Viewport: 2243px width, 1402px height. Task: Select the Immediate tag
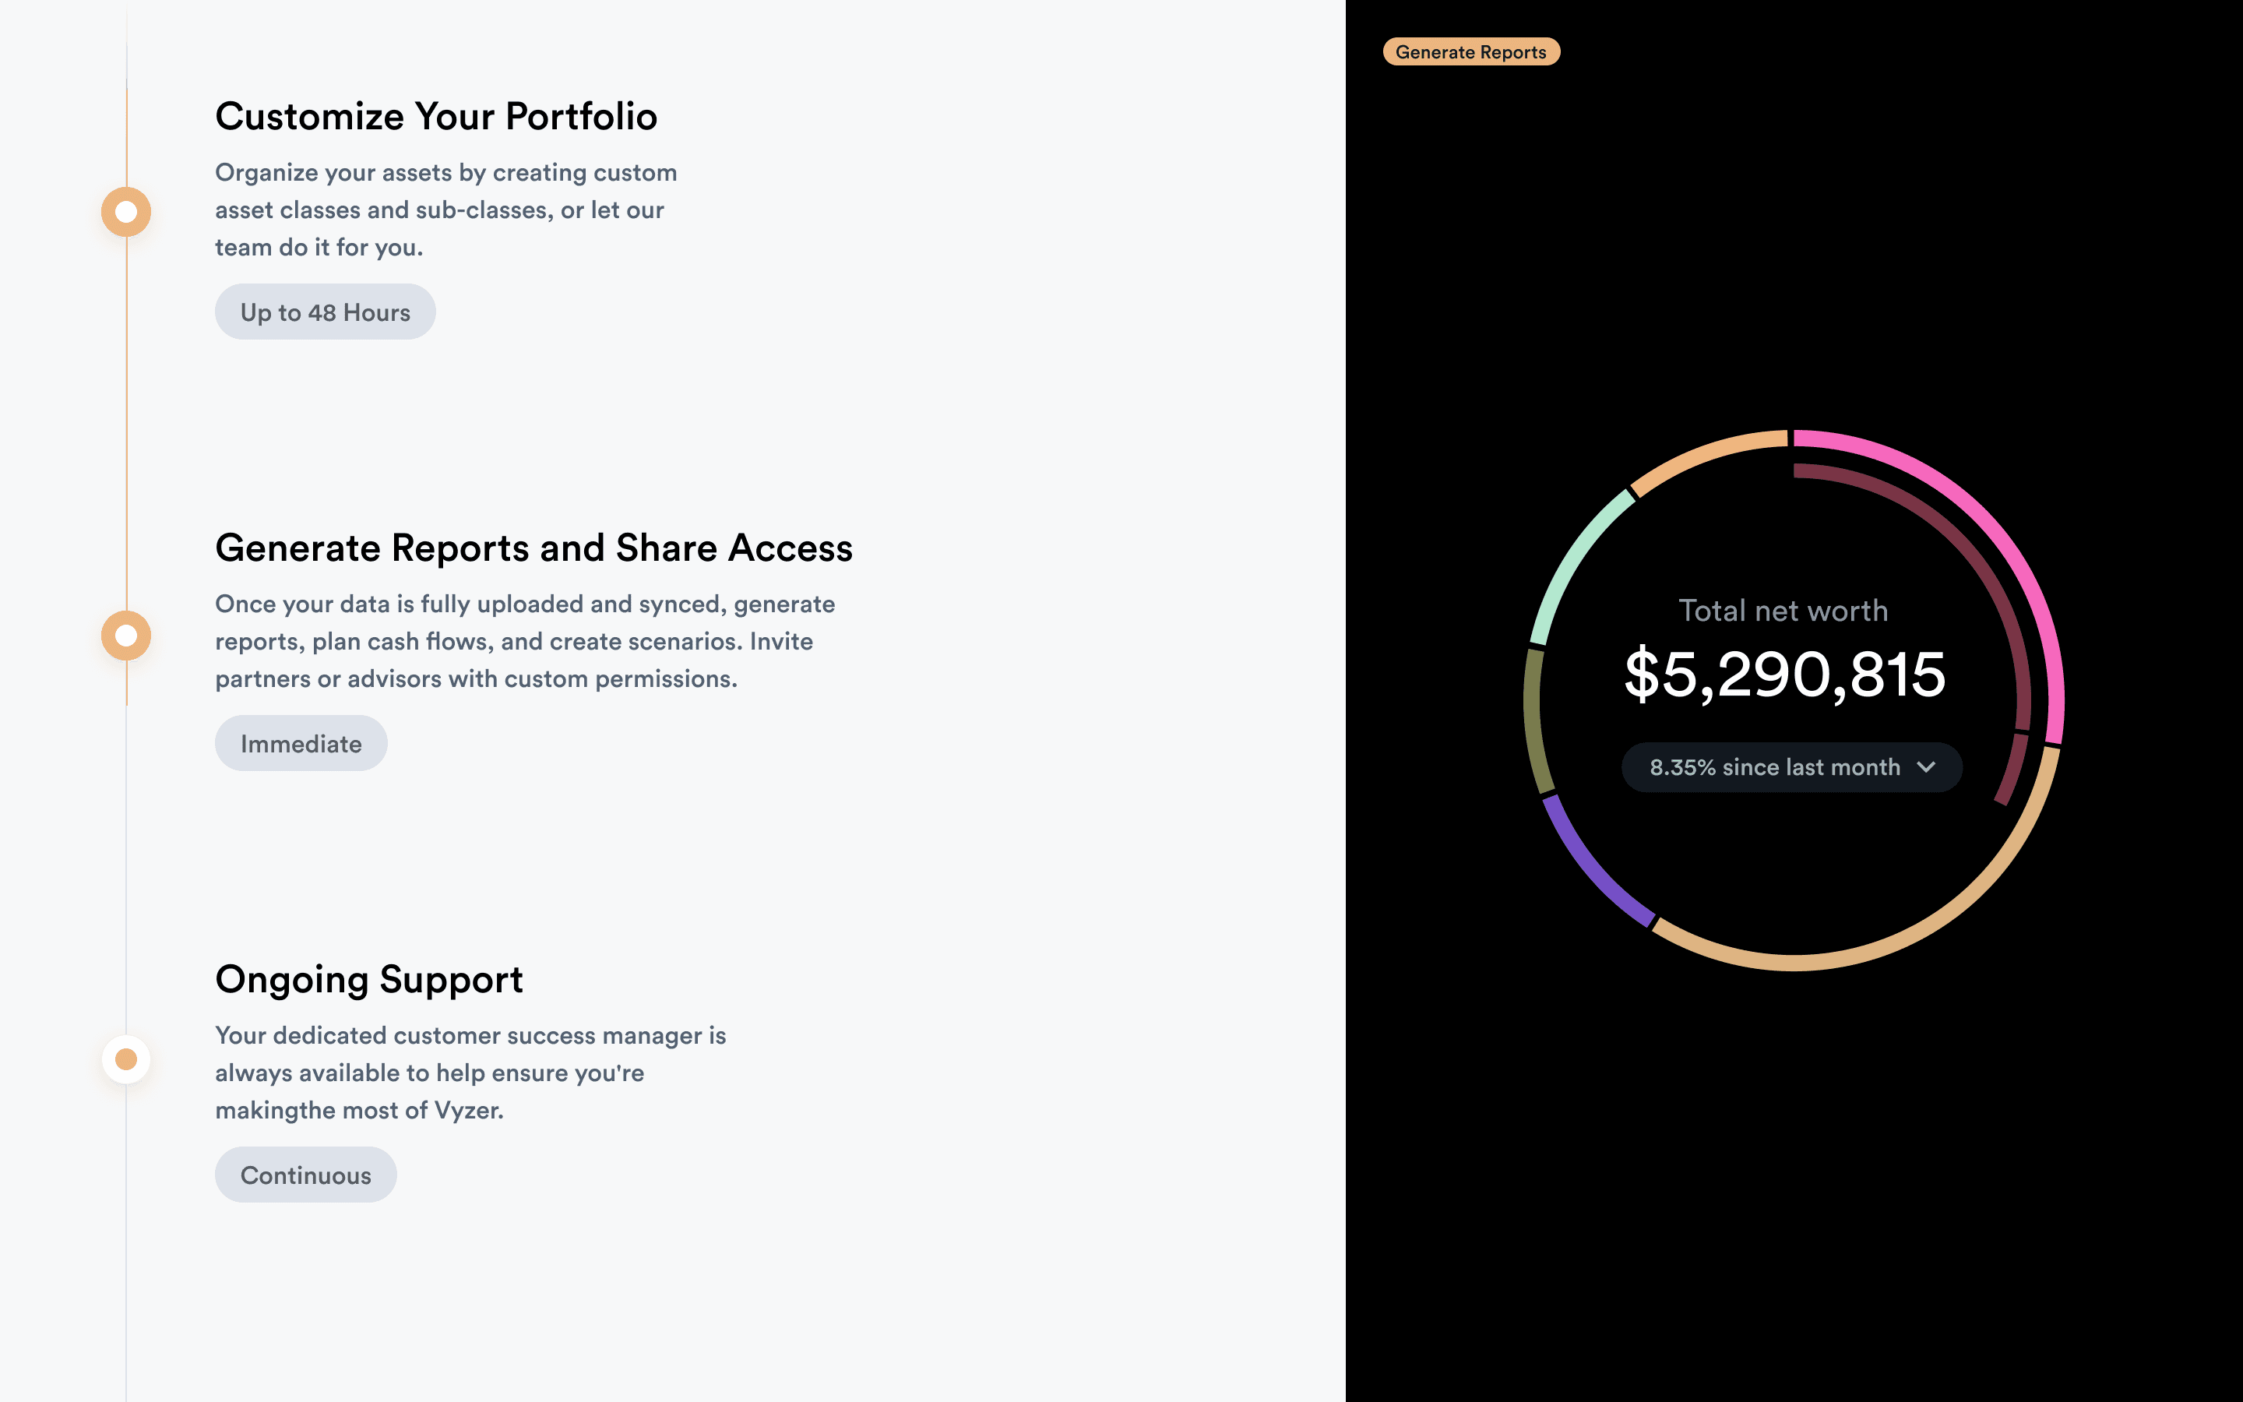click(x=301, y=743)
